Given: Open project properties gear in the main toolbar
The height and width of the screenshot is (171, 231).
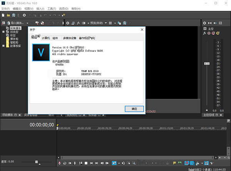Looking at the screenshot, I should (24, 15).
